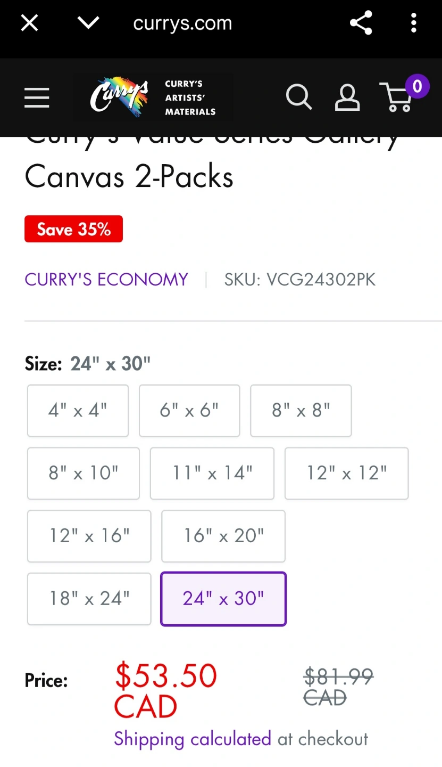Screen dimensions: 442x767
Task: Close the in-app browser with the X icon
Action: pyautogui.click(x=29, y=23)
